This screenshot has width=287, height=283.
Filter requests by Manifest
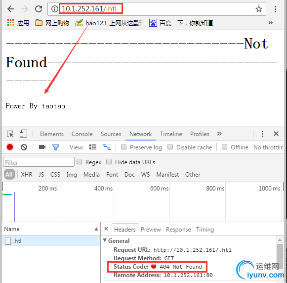click(167, 174)
